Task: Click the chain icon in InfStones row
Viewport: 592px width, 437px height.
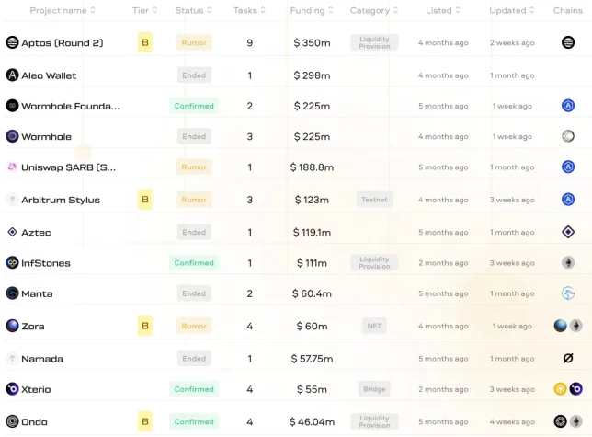Action: click(x=568, y=262)
